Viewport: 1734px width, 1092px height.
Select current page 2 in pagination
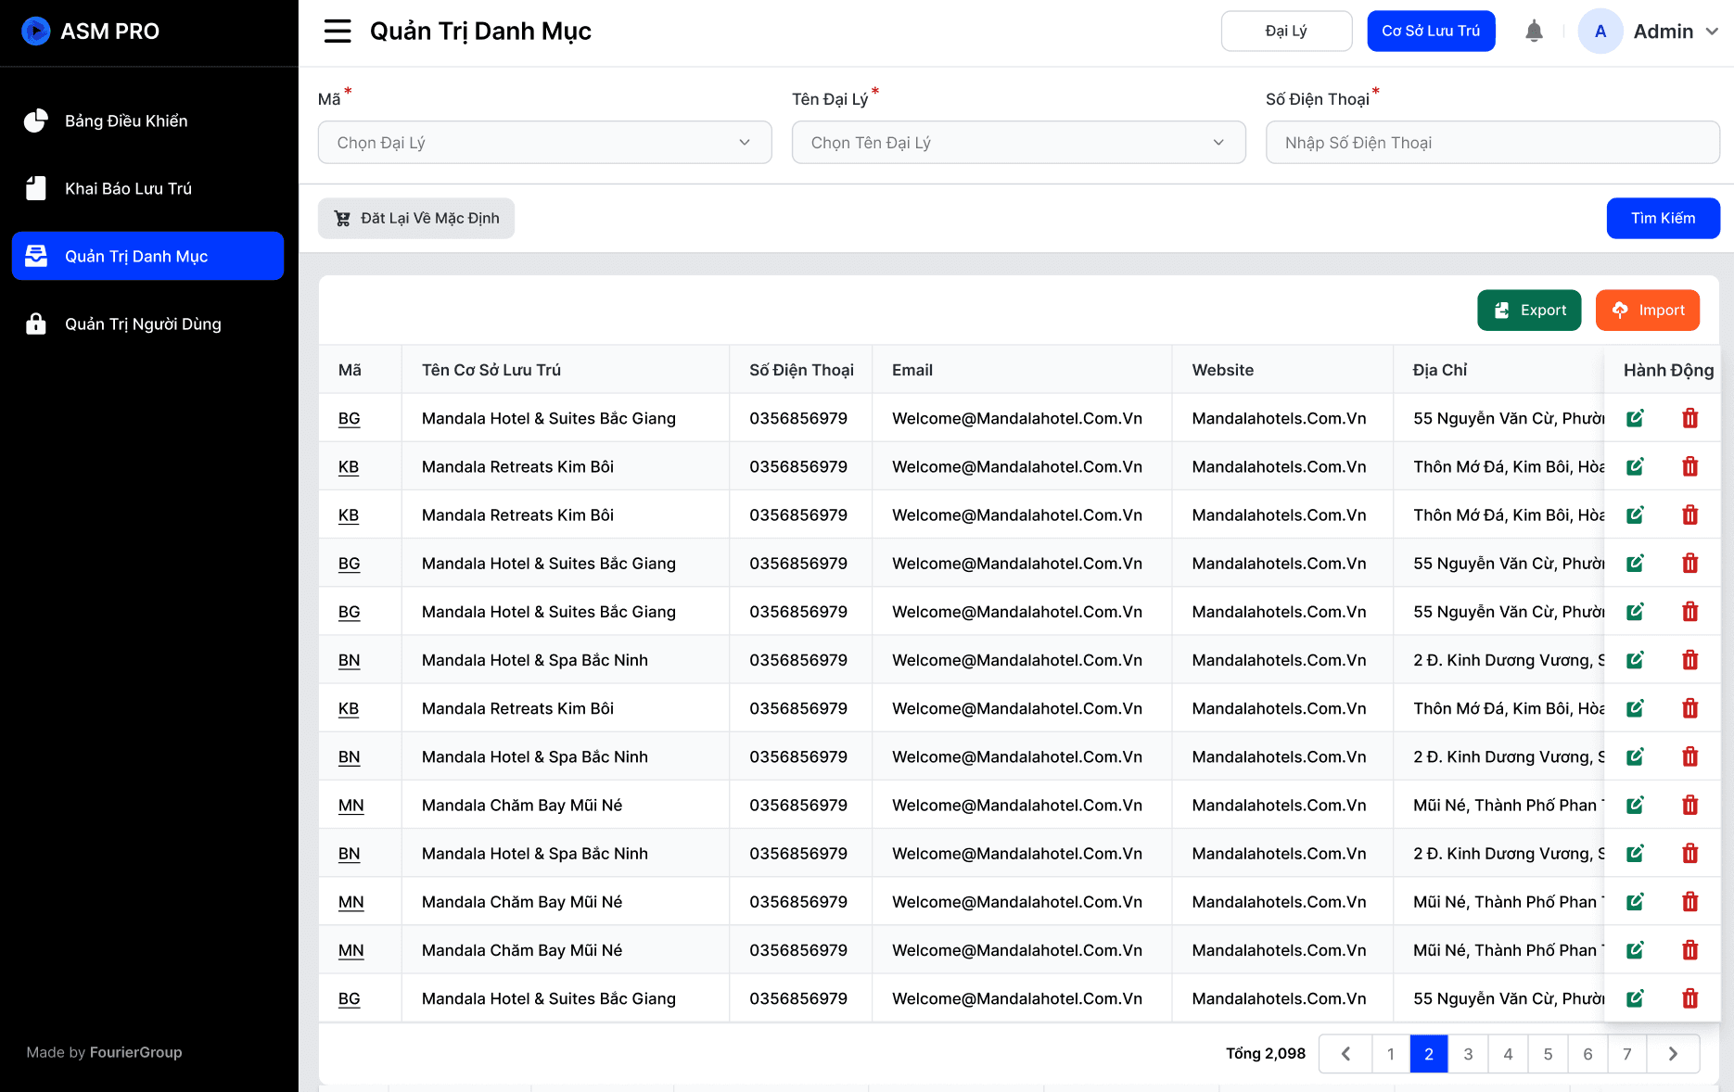(x=1429, y=1054)
